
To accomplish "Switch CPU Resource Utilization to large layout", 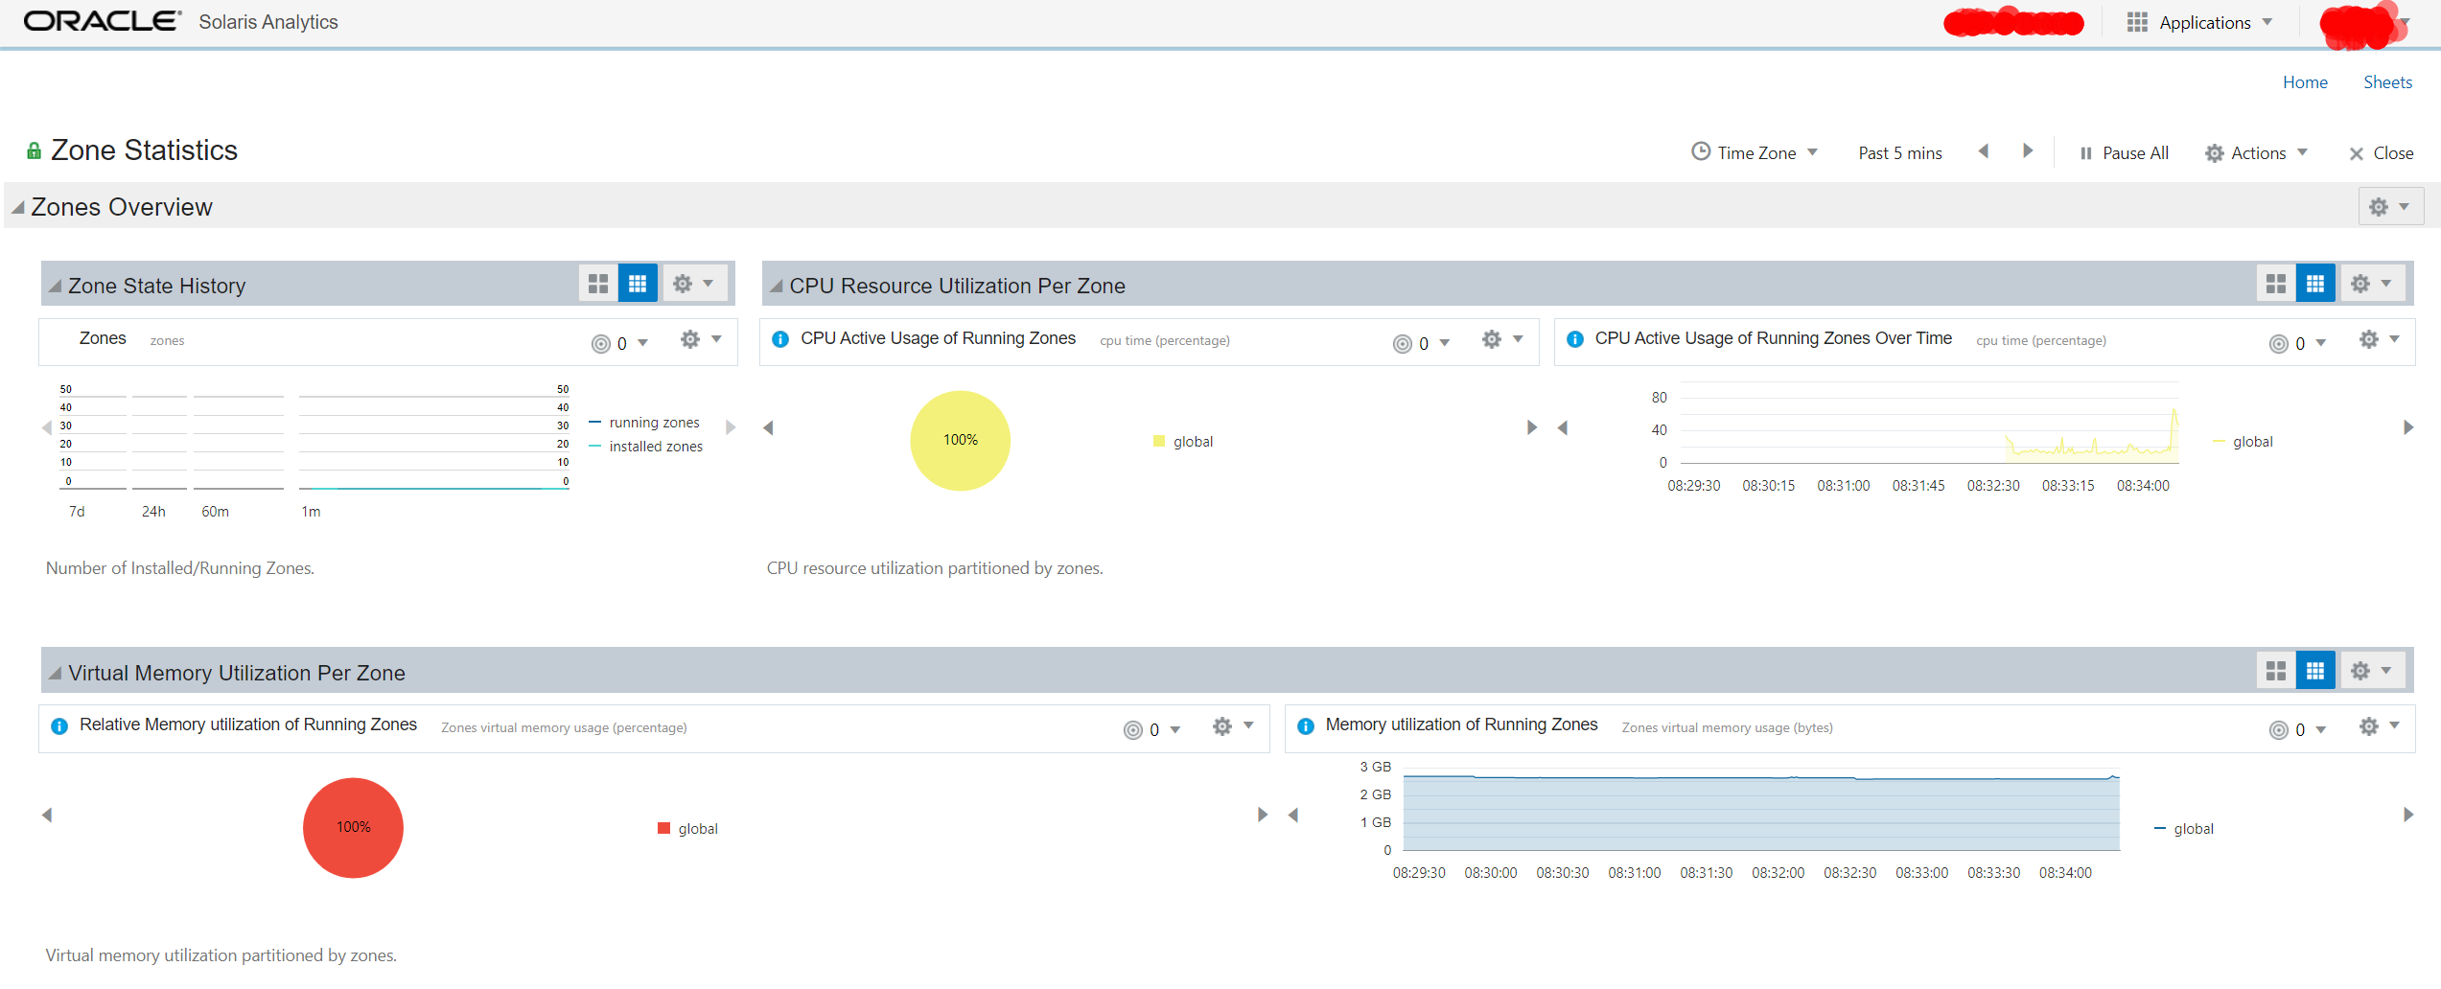I will pos(2276,284).
